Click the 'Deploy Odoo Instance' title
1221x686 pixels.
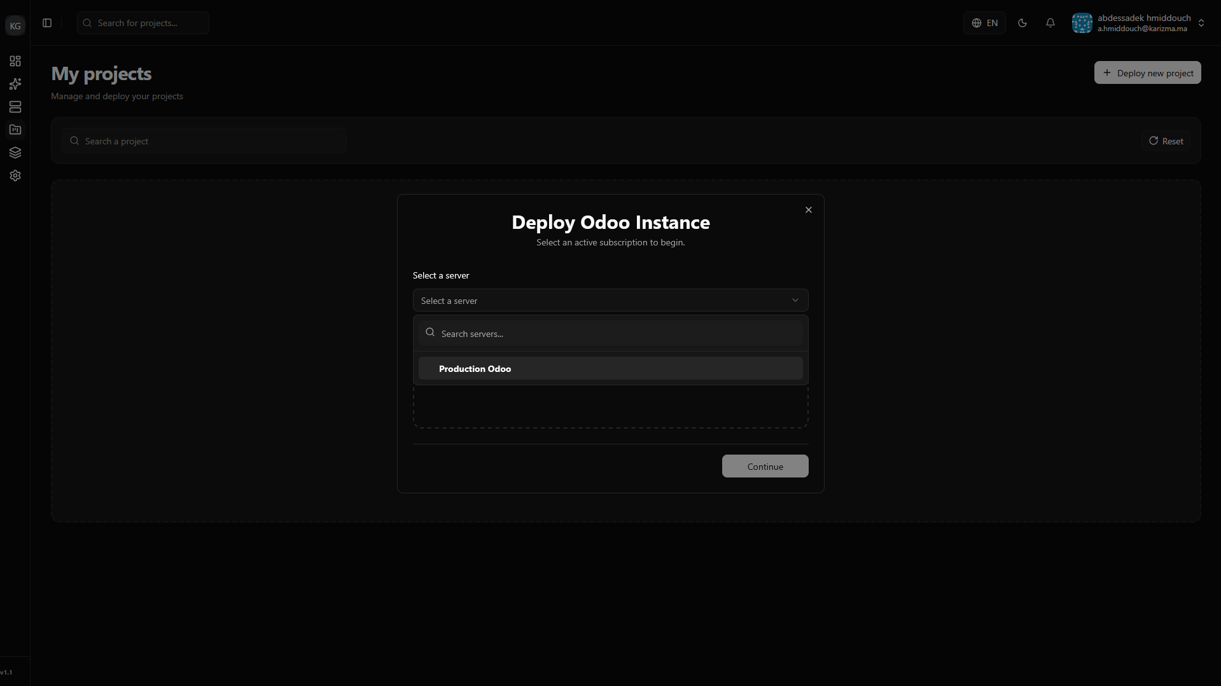[611, 222]
